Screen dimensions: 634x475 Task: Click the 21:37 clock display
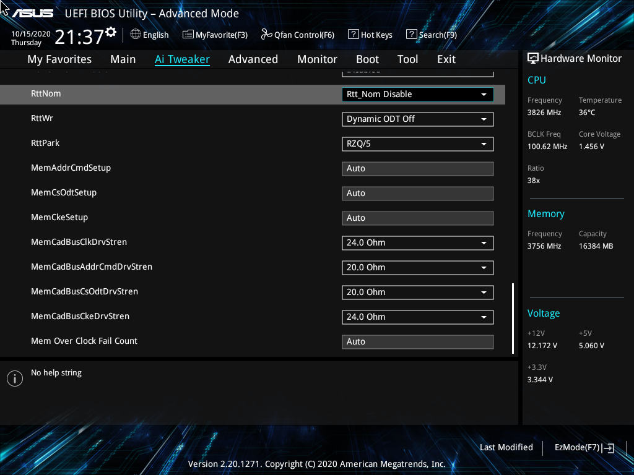(x=79, y=37)
